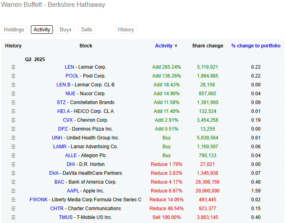Open history icon for DHI D.R. Horton
Viewport: 286px width, 223px height.
13,164
